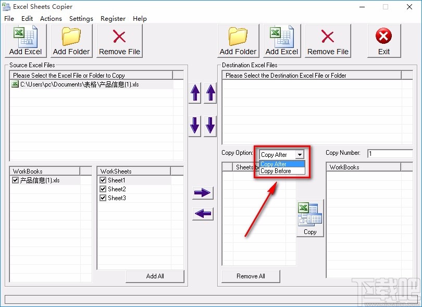Open the Register menu

point(113,18)
